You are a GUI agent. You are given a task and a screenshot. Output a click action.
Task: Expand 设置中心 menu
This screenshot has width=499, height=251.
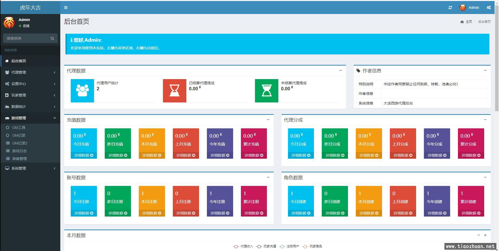(x=30, y=84)
